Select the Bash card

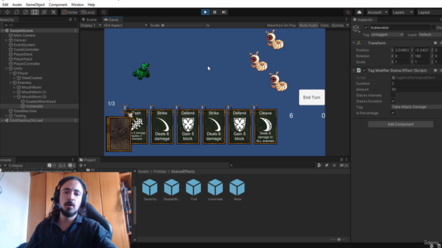tap(139, 127)
